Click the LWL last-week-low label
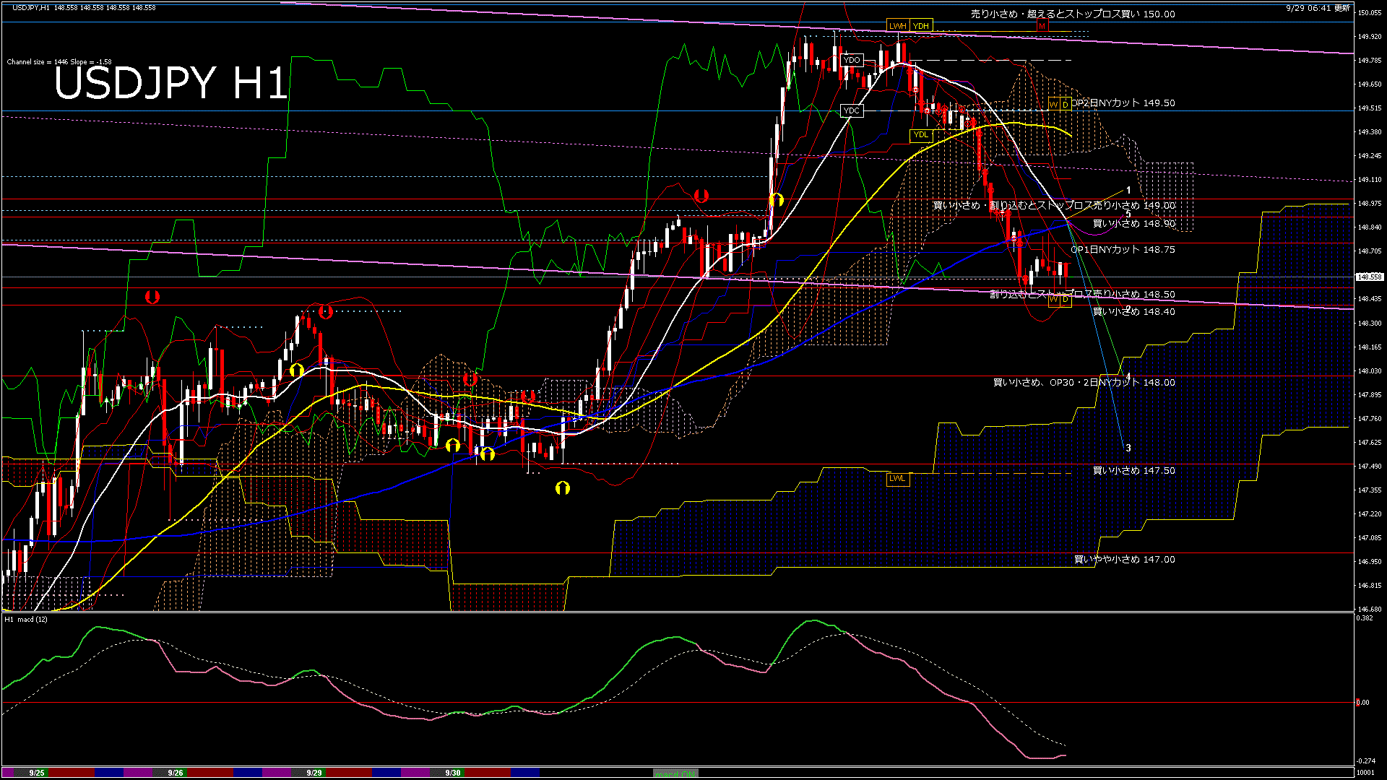1387x780 pixels. click(896, 478)
